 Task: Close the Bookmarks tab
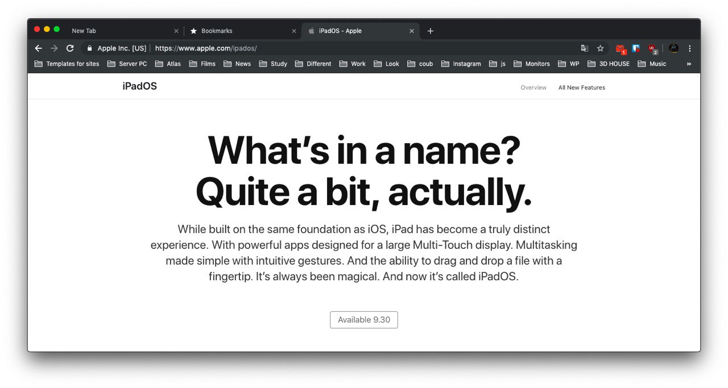(x=294, y=31)
